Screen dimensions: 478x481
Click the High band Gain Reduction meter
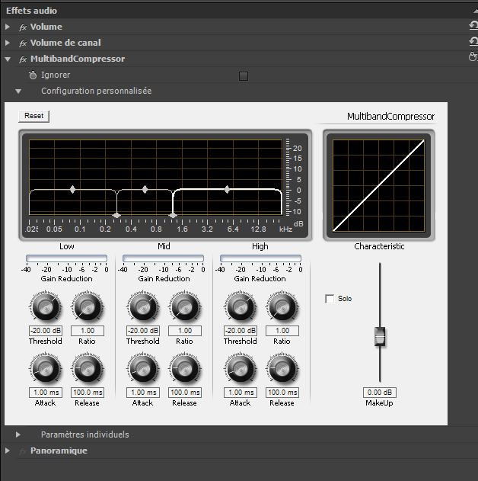coord(260,258)
